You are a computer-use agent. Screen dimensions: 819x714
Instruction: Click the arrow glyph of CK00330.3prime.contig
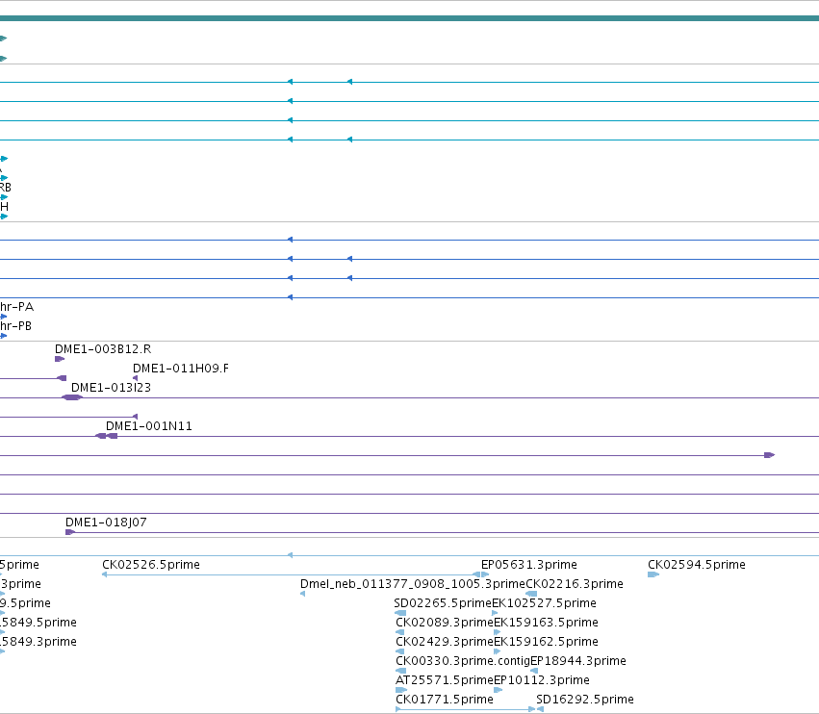tap(401, 671)
